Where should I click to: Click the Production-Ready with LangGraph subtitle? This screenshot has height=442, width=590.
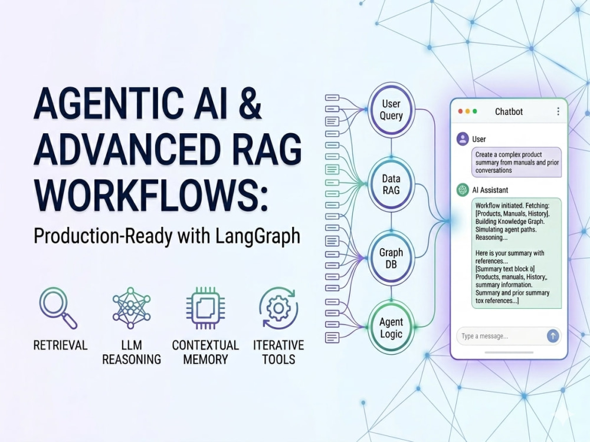(167, 236)
